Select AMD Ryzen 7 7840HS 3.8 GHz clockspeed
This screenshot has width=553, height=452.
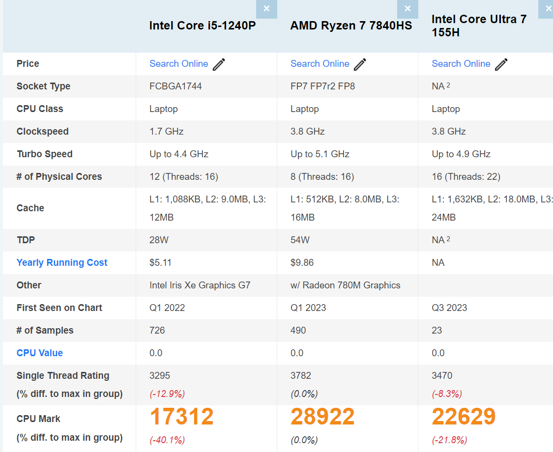point(308,132)
